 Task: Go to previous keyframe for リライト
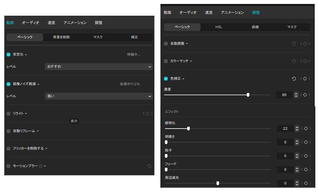(x=144, y=114)
